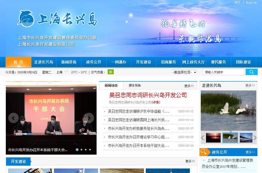Click date 2020-02-25 in news list
The width and height of the screenshot is (262, 173).
point(186,137)
